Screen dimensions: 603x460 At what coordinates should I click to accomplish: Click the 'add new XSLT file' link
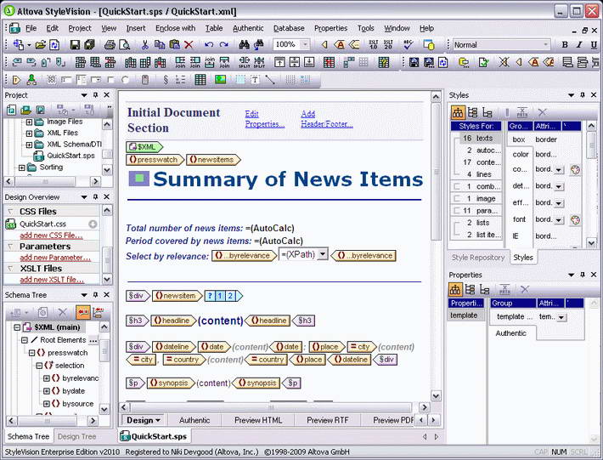click(x=52, y=280)
